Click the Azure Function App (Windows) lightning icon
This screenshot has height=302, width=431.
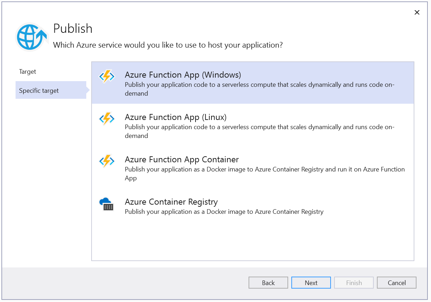click(x=107, y=76)
